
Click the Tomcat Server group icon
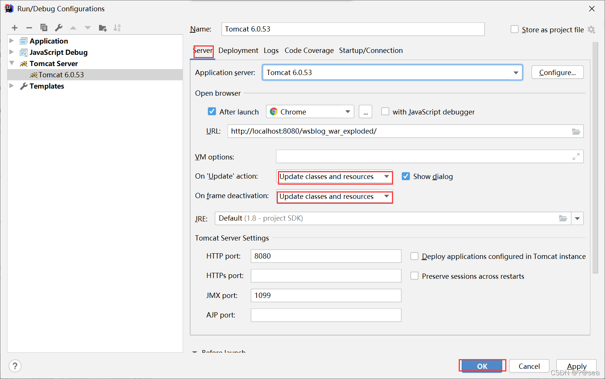click(24, 63)
